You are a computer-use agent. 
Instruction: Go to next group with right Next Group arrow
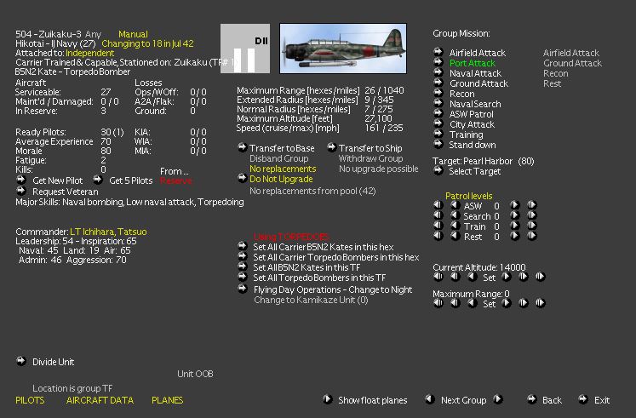click(498, 399)
